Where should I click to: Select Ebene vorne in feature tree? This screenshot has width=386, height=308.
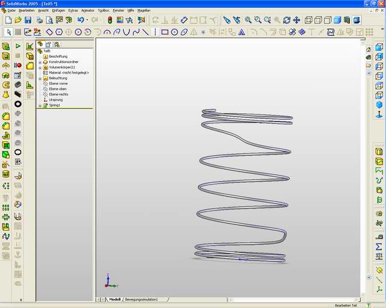[58, 84]
